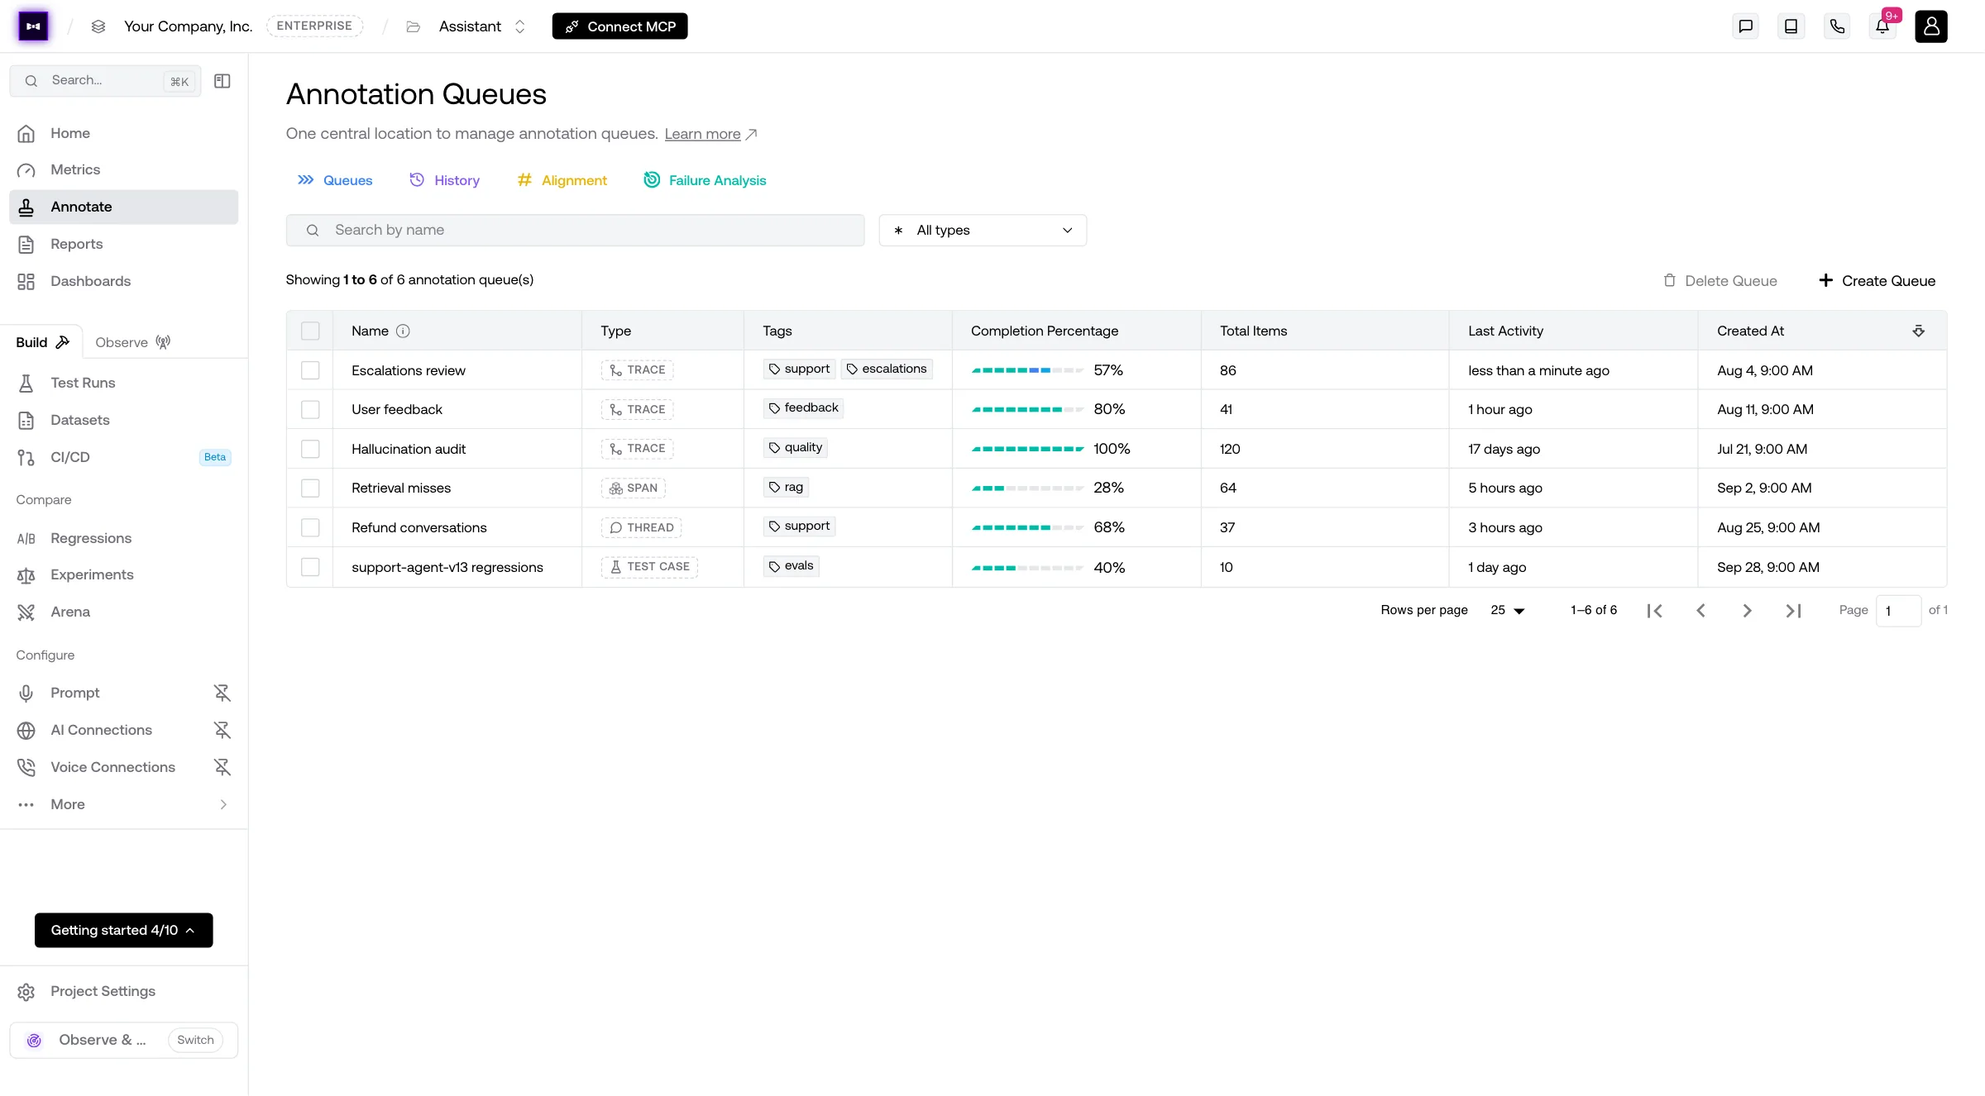
Task: Open the user profile avatar
Action: (1931, 26)
